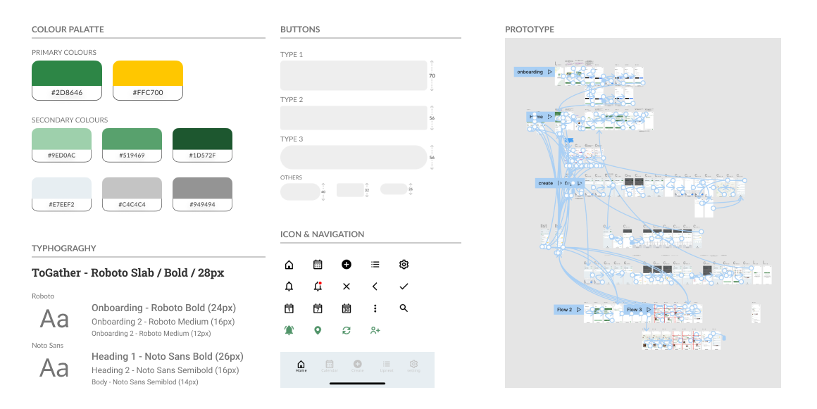The width and height of the screenshot is (817, 409).
Task: Click the calendar icon showing number 30
Action: coord(347,308)
